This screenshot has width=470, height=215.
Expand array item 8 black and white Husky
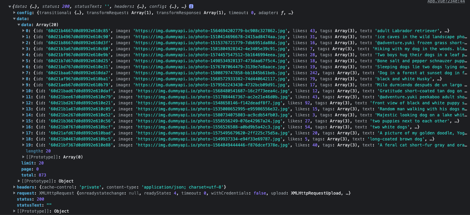(24, 79)
